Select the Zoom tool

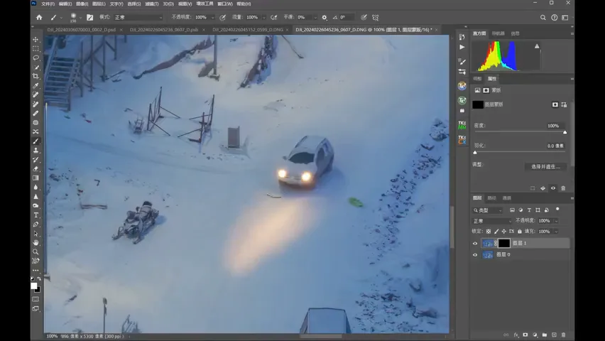point(36,251)
